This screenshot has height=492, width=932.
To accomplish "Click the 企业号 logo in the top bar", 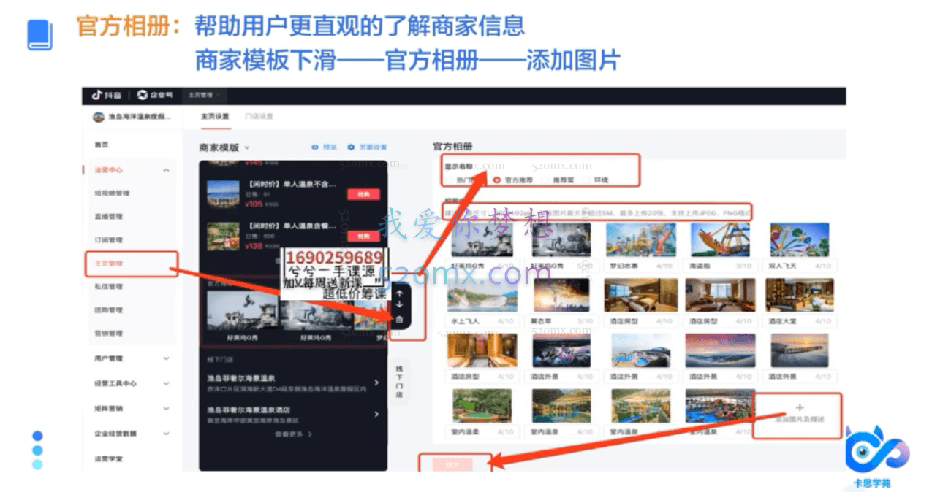I will [144, 94].
